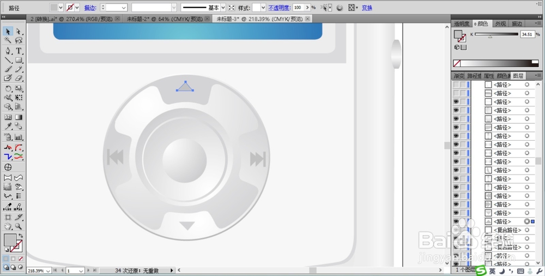
Task: Open the stroke weight dropdown
Action: (x=124, y=7)
